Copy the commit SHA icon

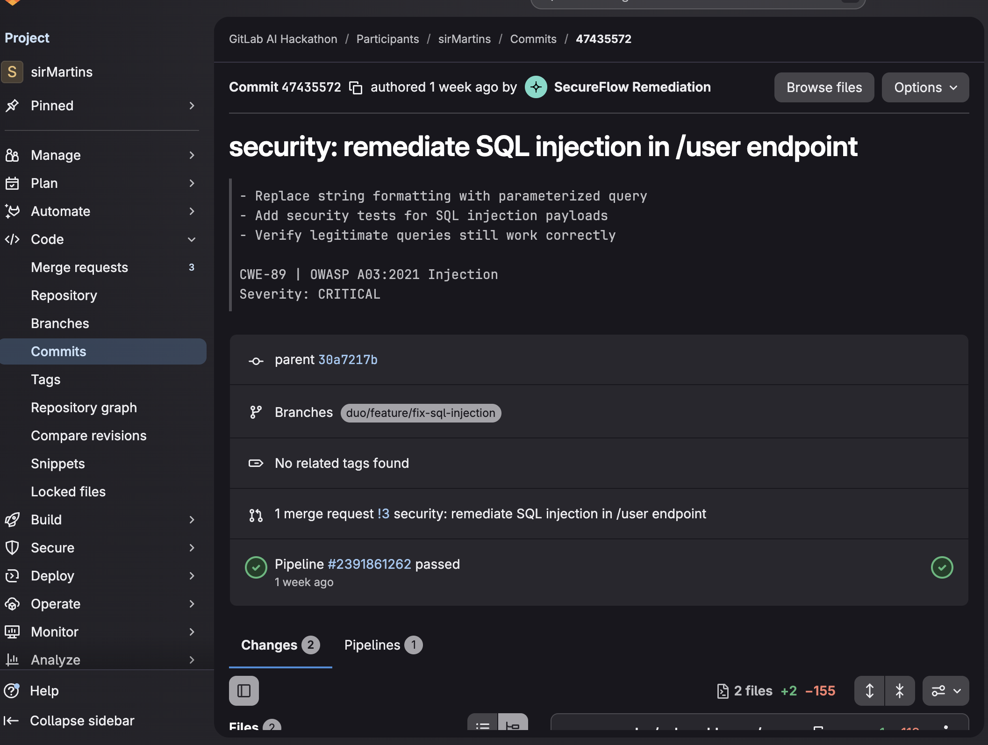click(356, 87)
